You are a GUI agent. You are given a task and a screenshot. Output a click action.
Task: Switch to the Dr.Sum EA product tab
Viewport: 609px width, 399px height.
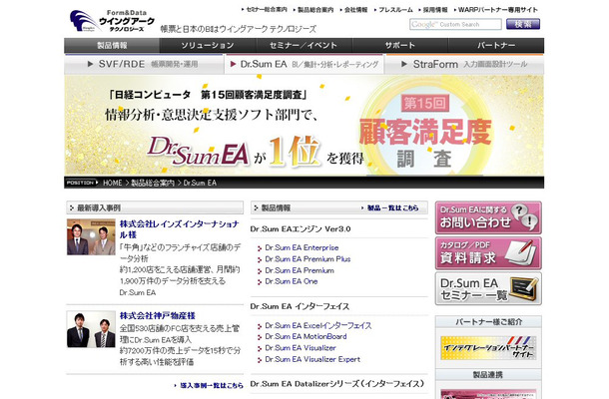304,64
